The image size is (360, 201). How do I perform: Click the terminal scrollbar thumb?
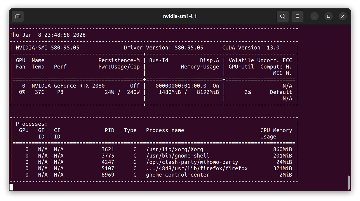click(x=349, y=183)
